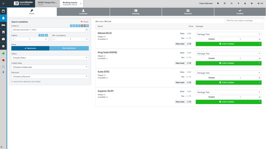Add Suite (STE) to basket
The width and height of the screenshot is (266, 149).
[x=227, y=83]
